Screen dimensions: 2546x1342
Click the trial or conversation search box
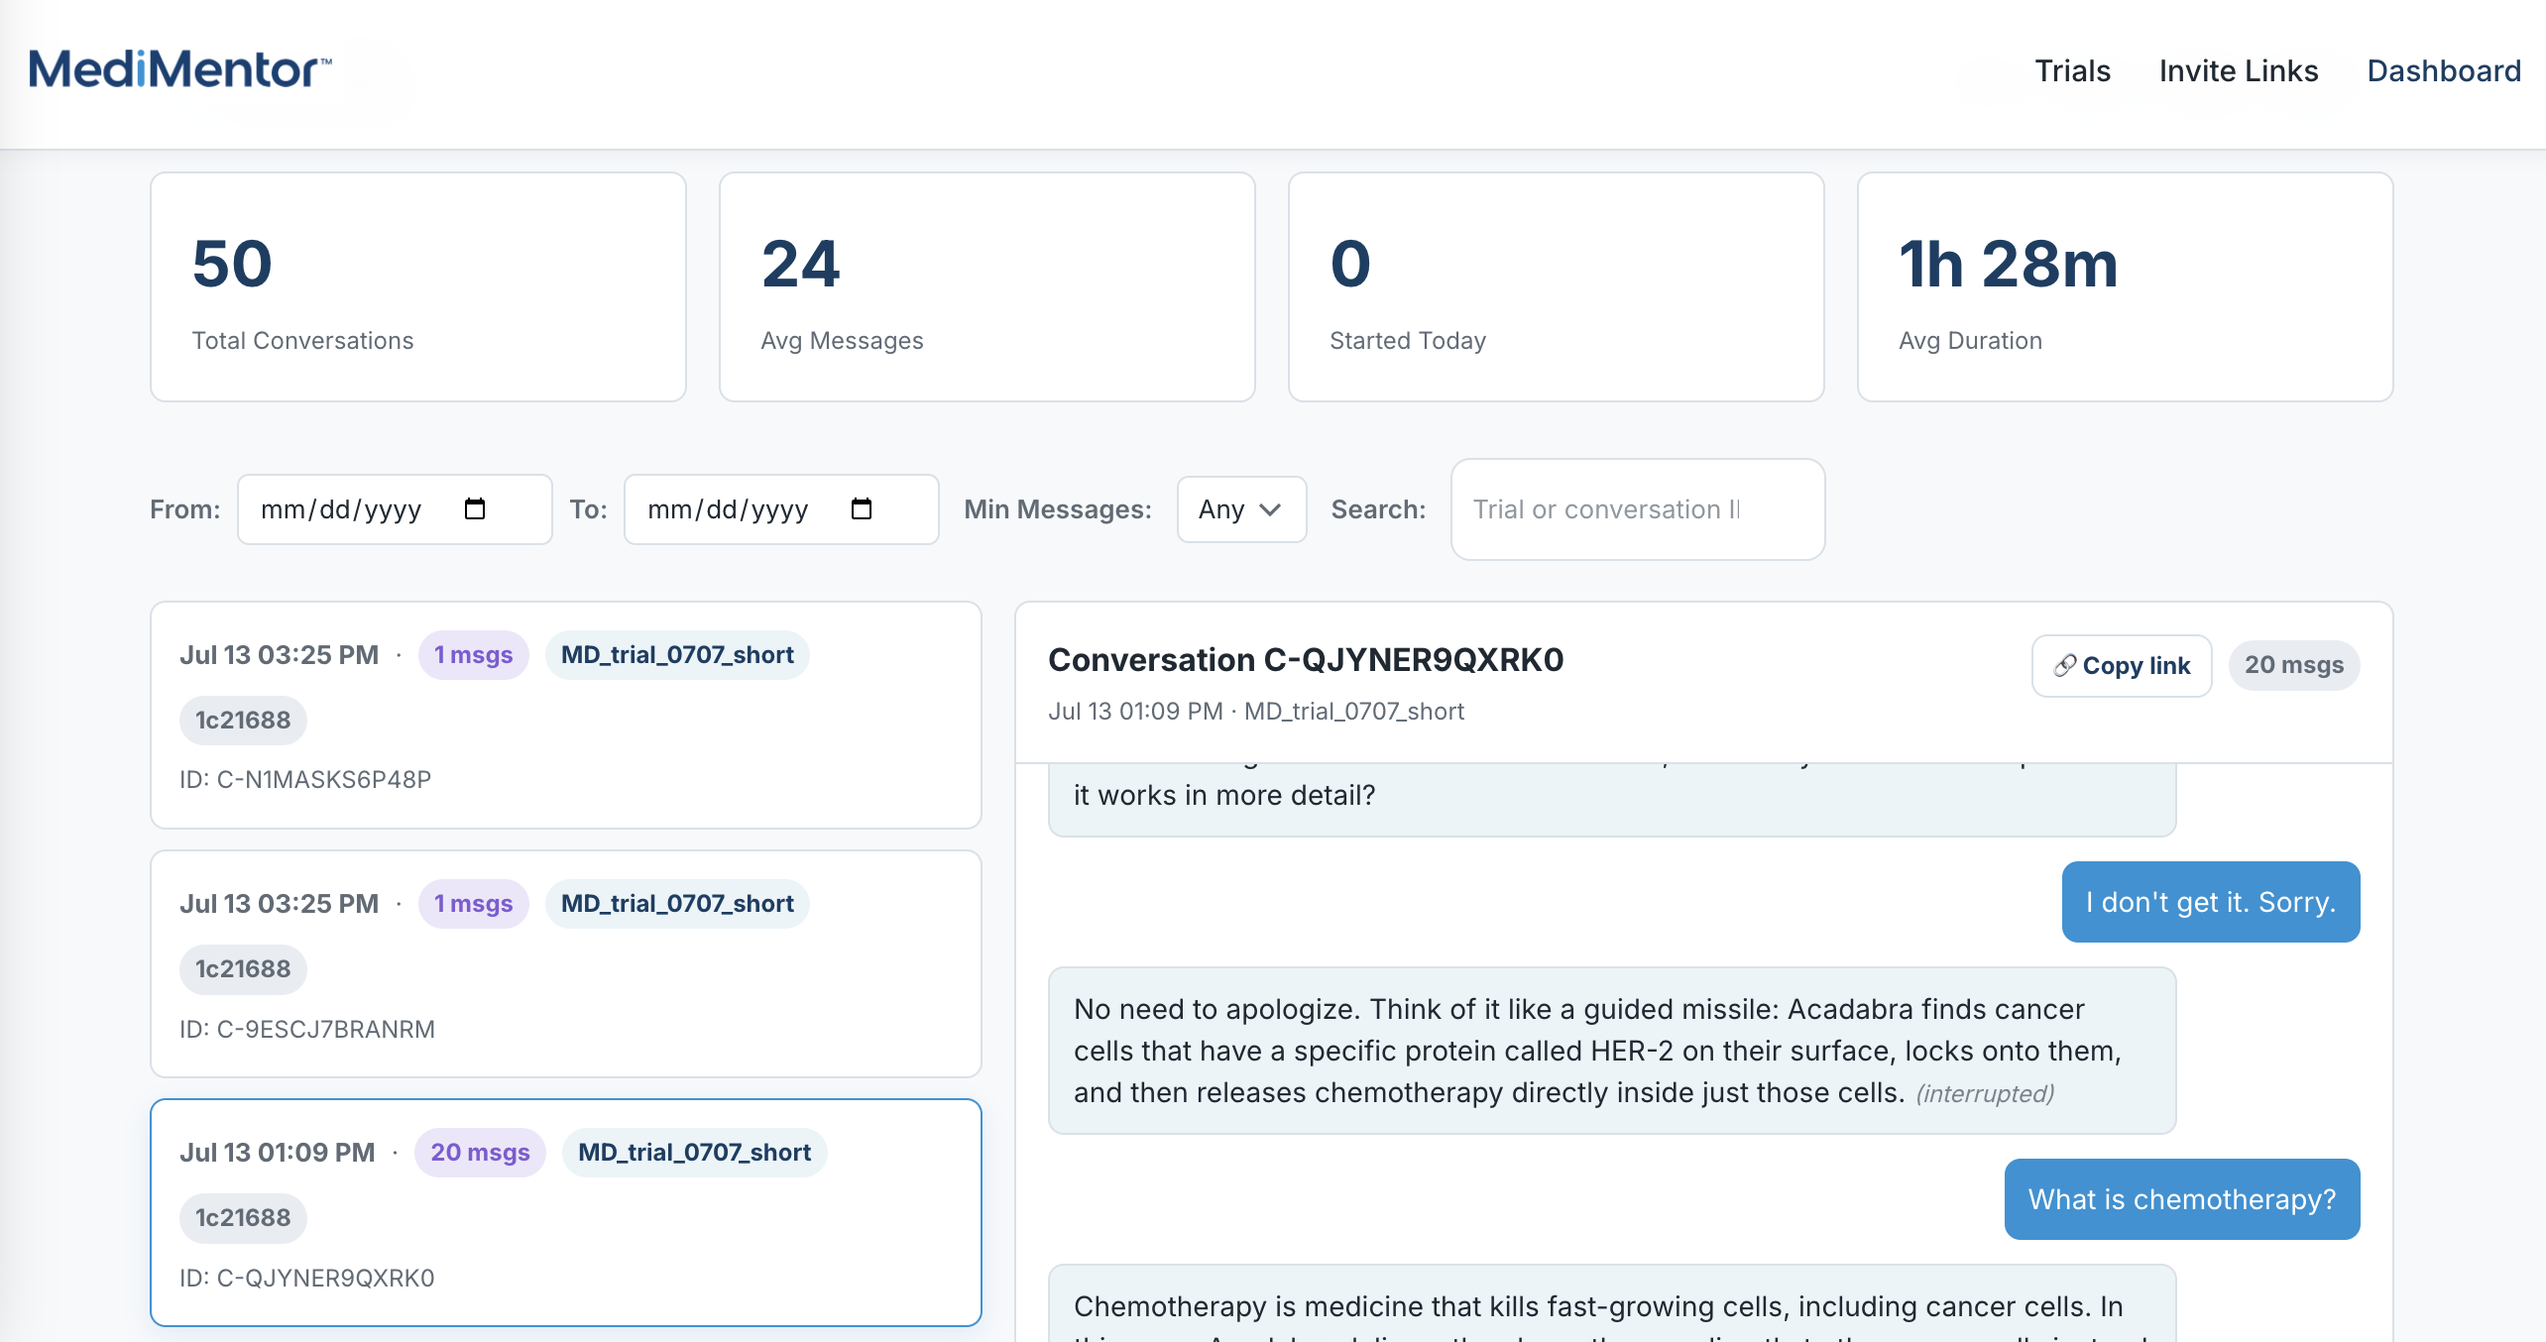click(1638, 509)
